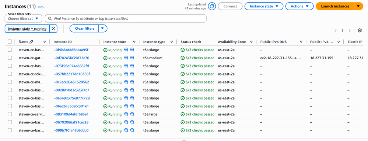Expand the Launch instances split arrow
The height and width of the screenshot is (141, 368).
pos(358,6)
